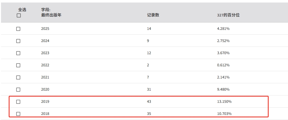The image size is (288, 120).
Task: Check the box for year 2025
Action: tap(18, 29)
